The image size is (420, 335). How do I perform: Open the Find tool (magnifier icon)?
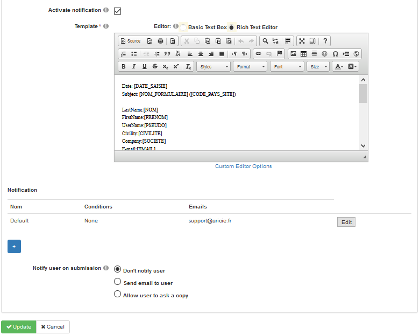click(x=265, y=41)
